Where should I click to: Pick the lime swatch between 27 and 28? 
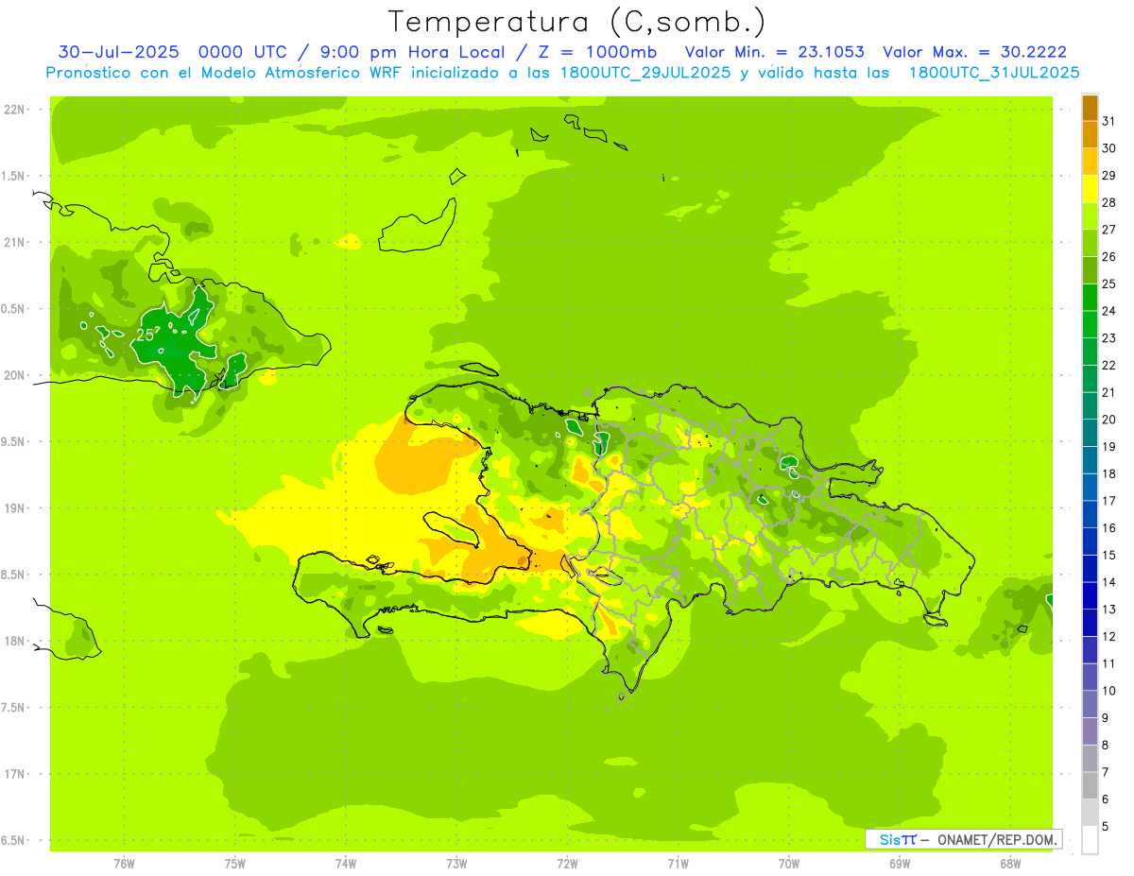tap(1090, 216)
